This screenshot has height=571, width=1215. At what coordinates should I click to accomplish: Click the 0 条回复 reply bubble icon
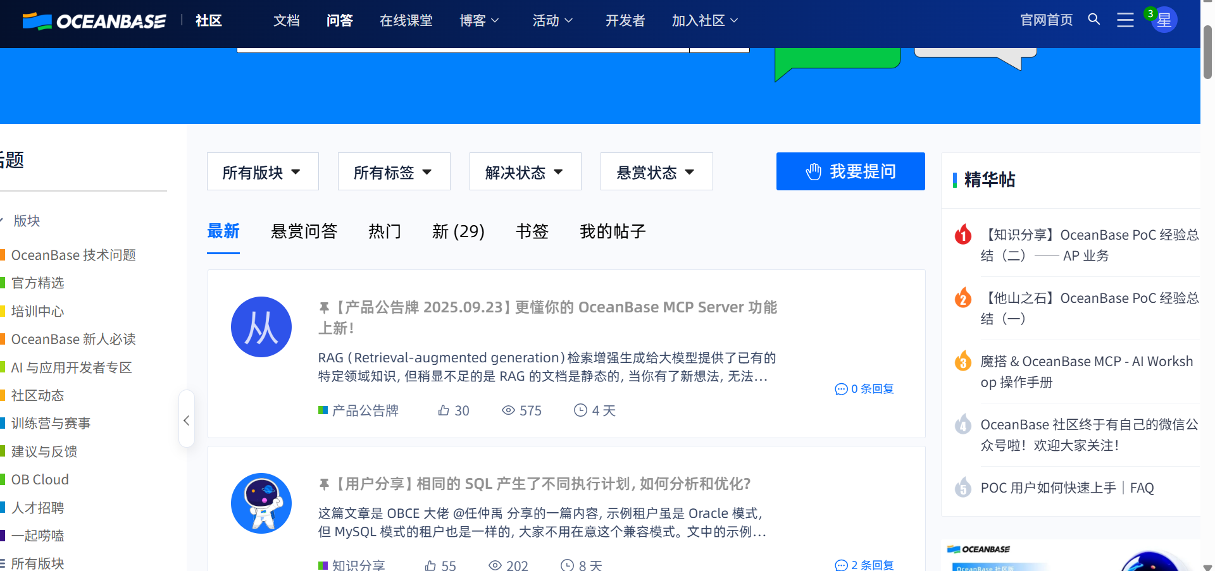[841, 389]
